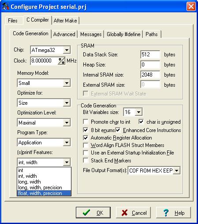Screen dimensions: 198x224
Task: Enable Promote char to int checkbox
Action: coord(86,121)
